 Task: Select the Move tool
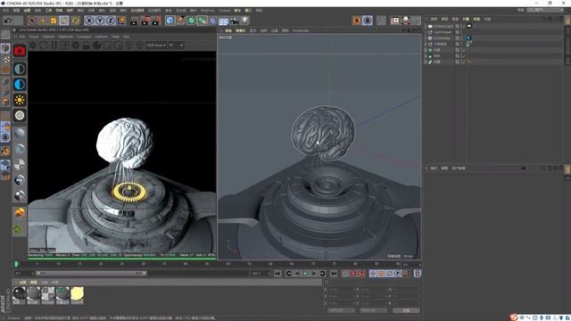click(43, 21)
